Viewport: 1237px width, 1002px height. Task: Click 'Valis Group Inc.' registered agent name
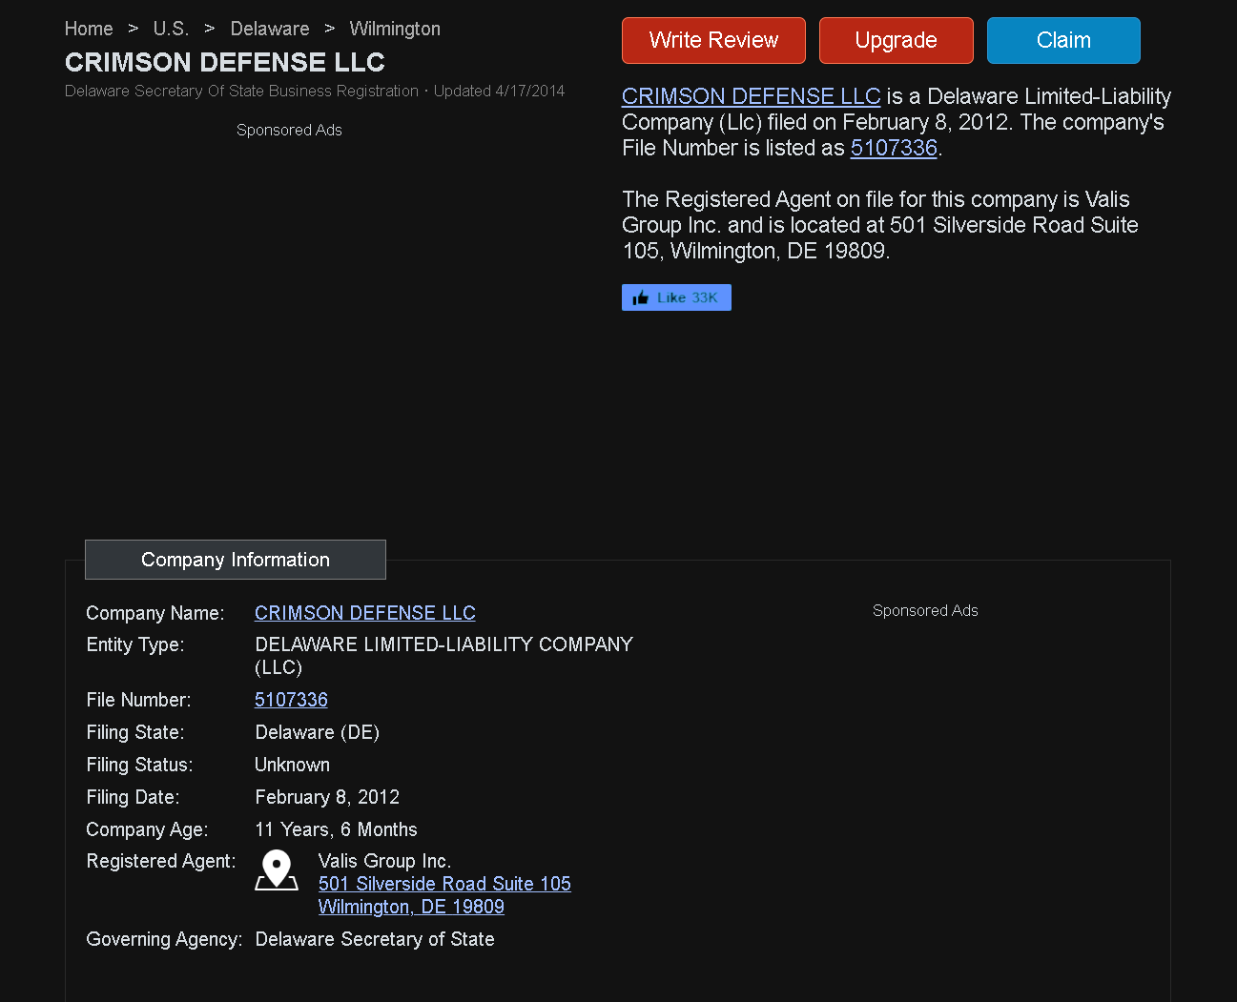pos(384,861)
